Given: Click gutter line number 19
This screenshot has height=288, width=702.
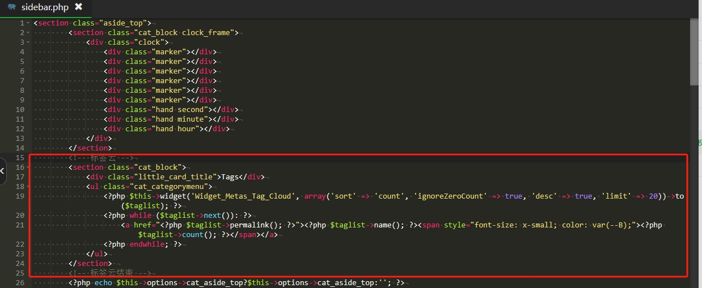Looking at the screenshot, I should pyautogui.click(x=20, y=196).
